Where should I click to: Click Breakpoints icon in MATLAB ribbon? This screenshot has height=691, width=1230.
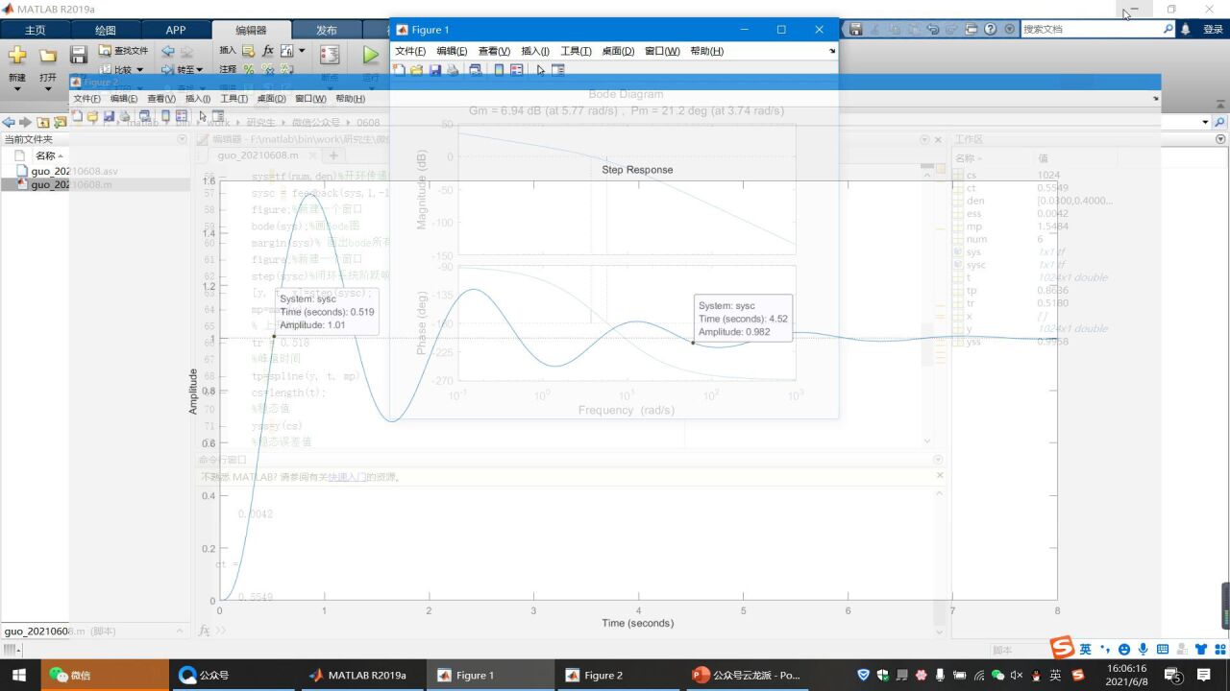coord(329,56)
